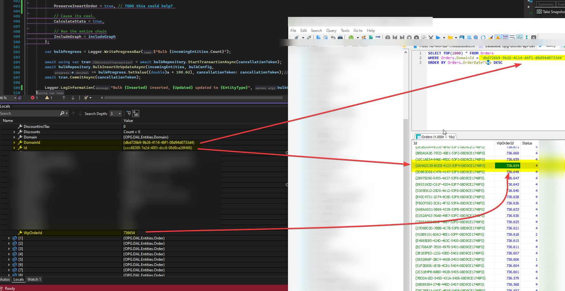The image size is (565, 291).
Task: Expand the [1] Order entry in Locals
Action: pyautogui.click(x=9, y=238)
